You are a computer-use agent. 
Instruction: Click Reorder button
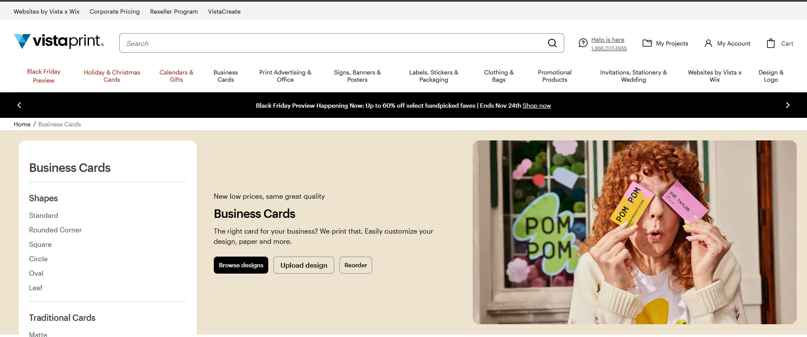point(356,265)
